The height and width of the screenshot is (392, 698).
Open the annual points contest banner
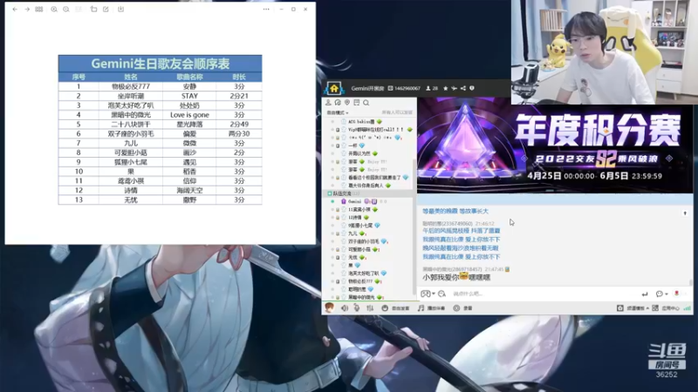[555, 145]
